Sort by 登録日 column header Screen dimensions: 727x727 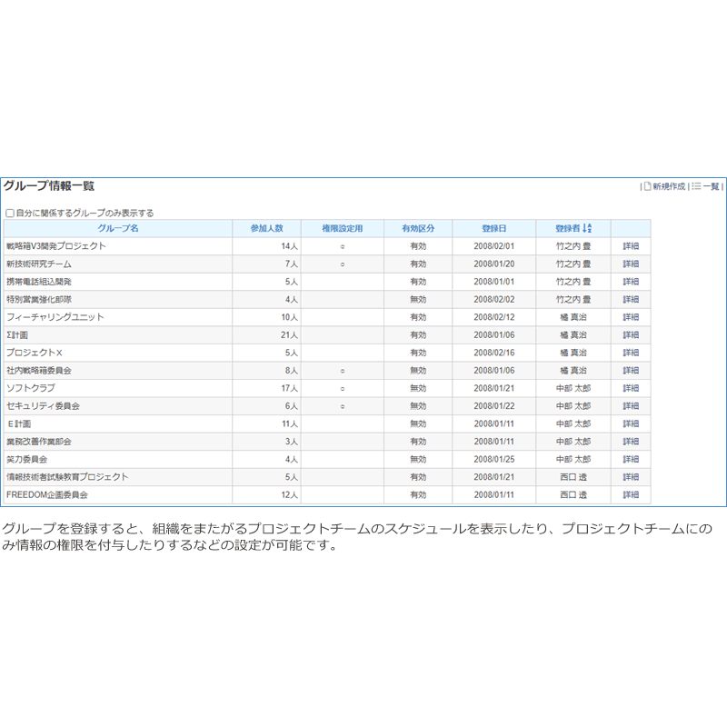point(493,228)
